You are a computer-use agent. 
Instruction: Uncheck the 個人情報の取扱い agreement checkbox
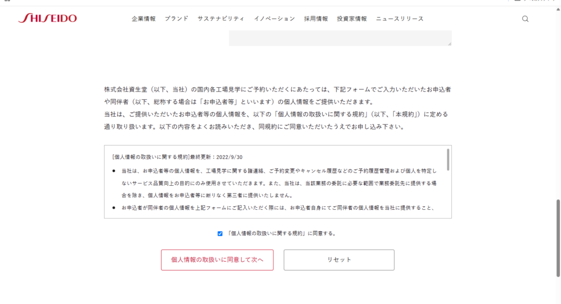(220, 233)
